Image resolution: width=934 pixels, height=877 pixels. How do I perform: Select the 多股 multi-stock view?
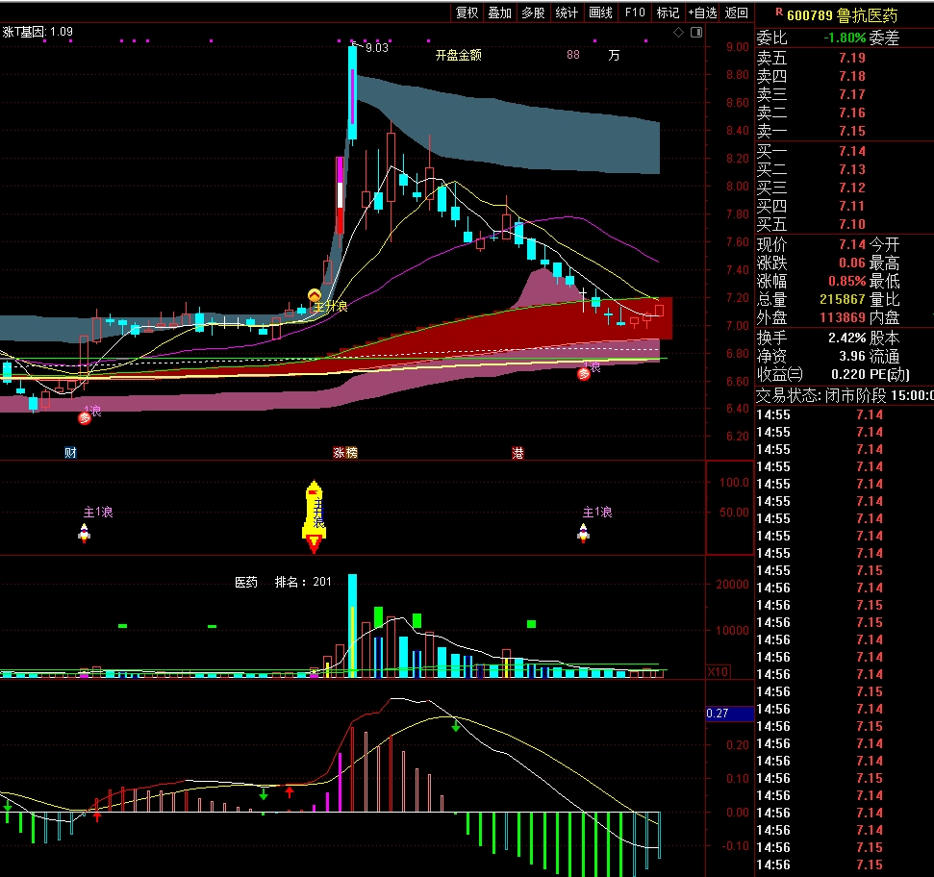[x=533, y=13]
